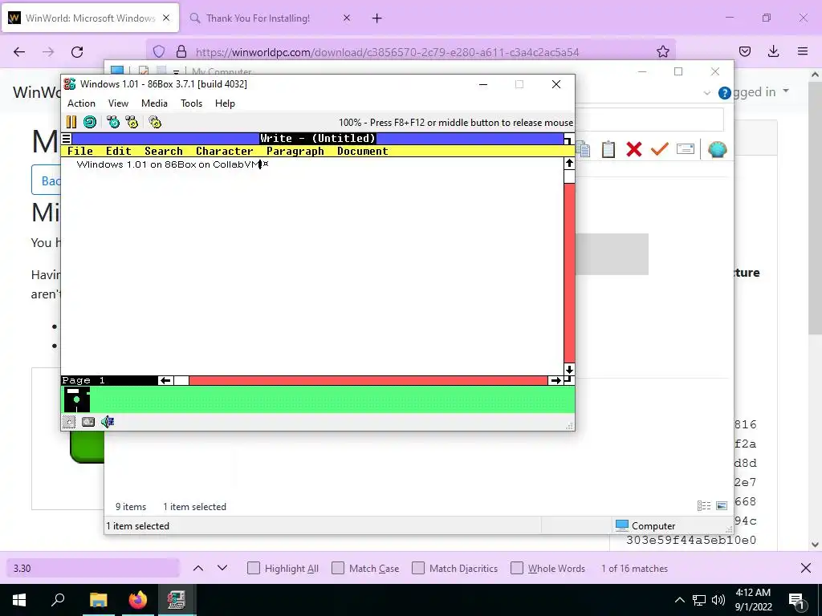The height and width of the screenshot is (616, 822).
Task: Click the blue Help question mark icon
Action: pyautogui.click(x=725, y=93)
